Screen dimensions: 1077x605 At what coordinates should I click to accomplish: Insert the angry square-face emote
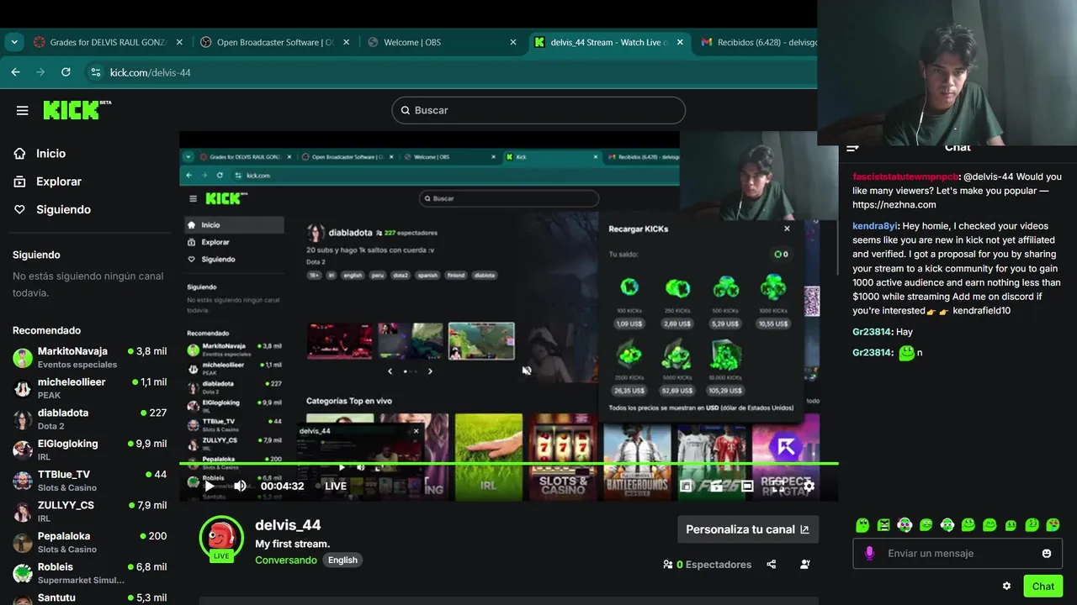883,525
